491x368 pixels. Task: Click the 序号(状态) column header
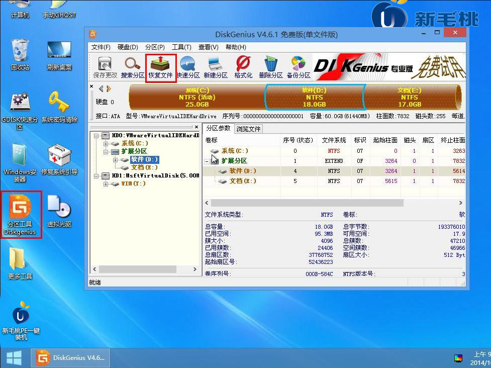[x=299, y=140]
